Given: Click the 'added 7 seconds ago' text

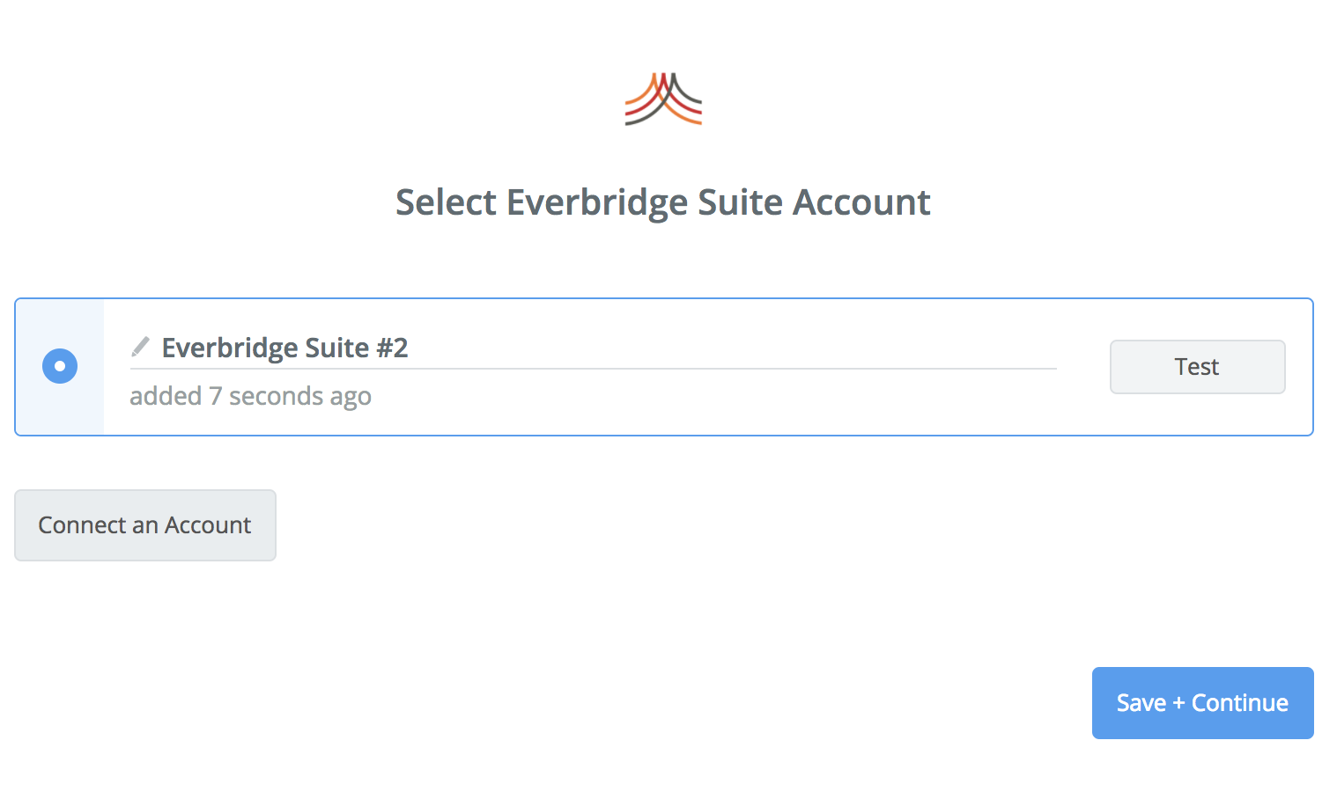Looking at the screenshot, I should 250,396.
